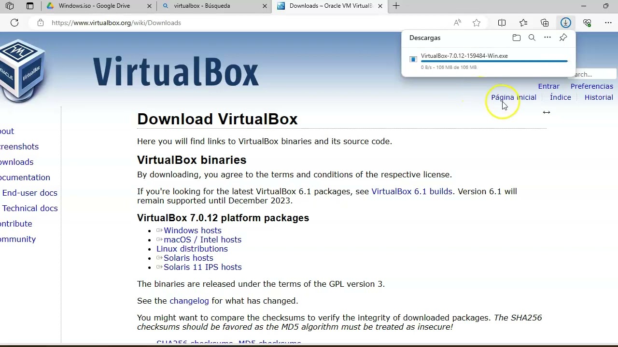Click the VirtualBox title banner

[x=175, y=72]
